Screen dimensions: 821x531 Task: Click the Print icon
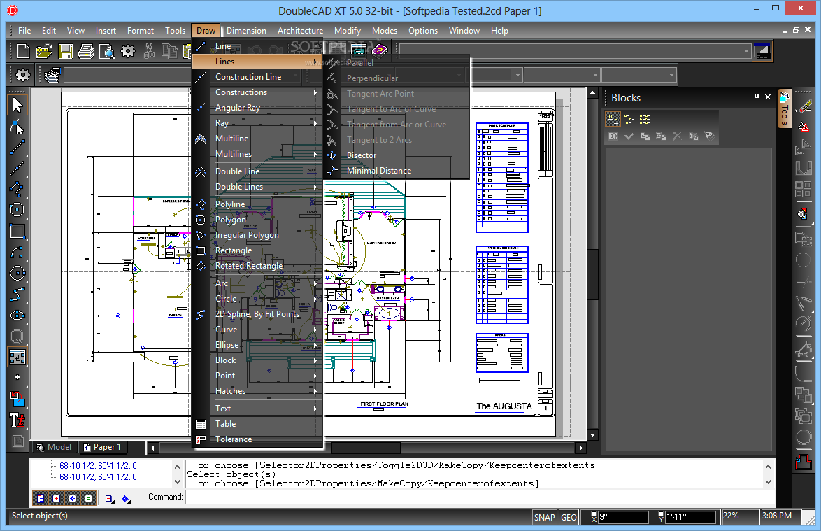click(x=86, y=51)
